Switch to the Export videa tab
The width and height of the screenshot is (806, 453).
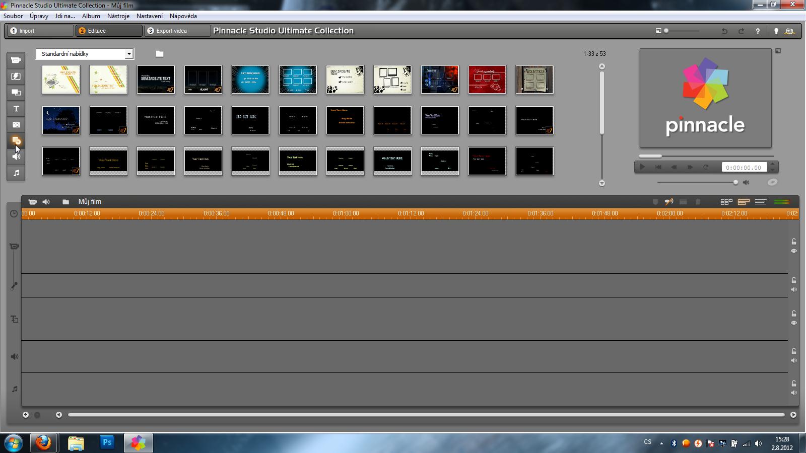[177, 31]
